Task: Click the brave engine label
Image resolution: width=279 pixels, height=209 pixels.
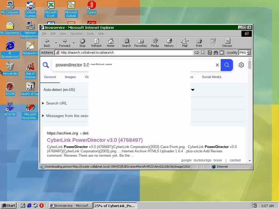Action: tap(218, 160)
